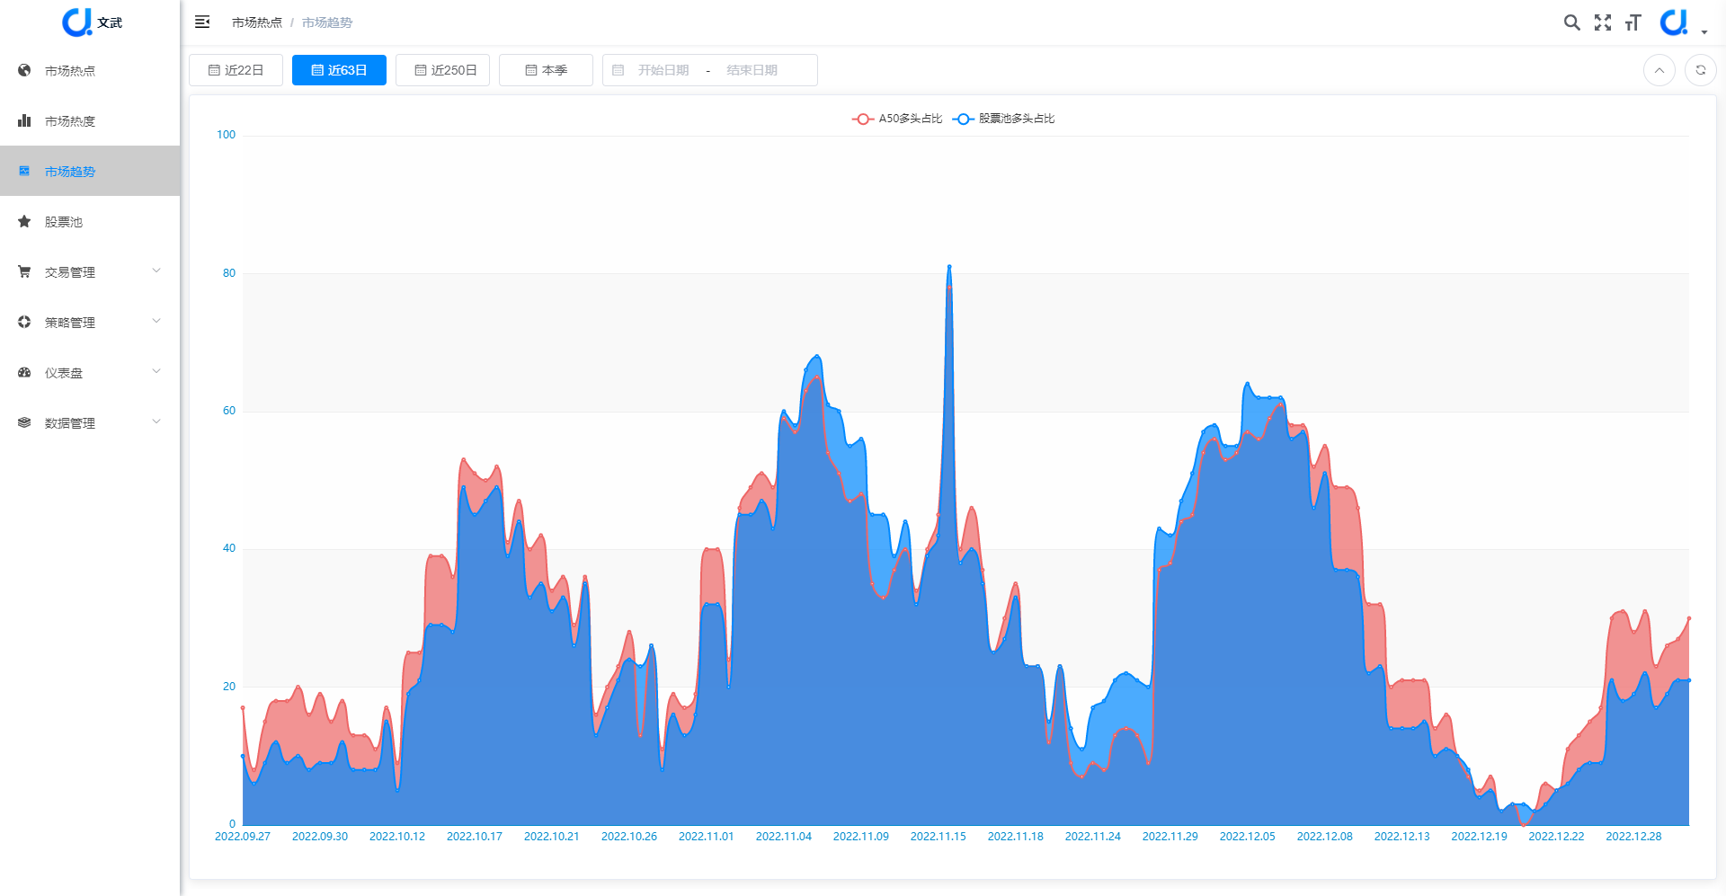1726x896 pixels.
Task: Expand the 策略管理 submenu chevron
Action: click(x=156, y=321)
